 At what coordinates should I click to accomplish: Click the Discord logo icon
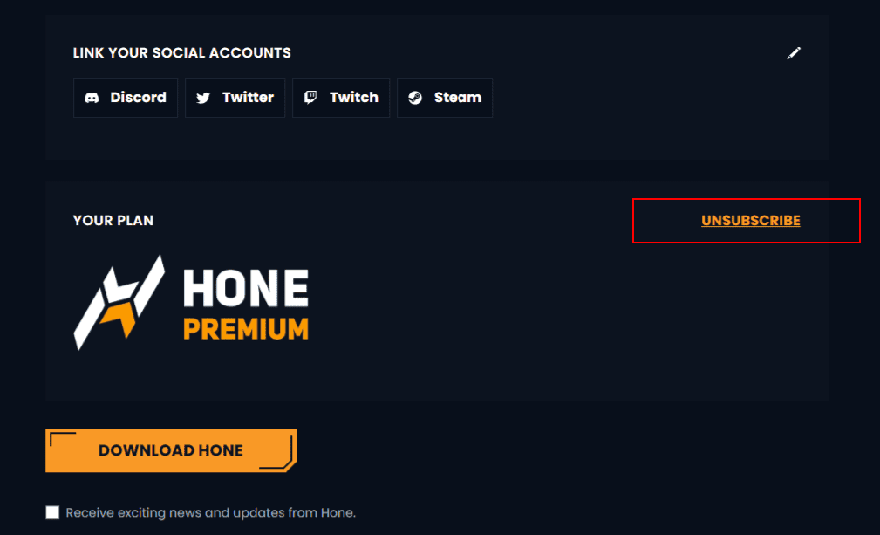point(92,98)
